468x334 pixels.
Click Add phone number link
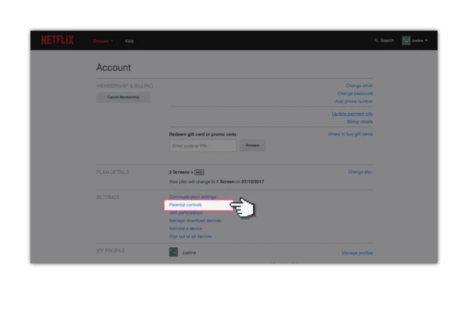pos(354,101)
